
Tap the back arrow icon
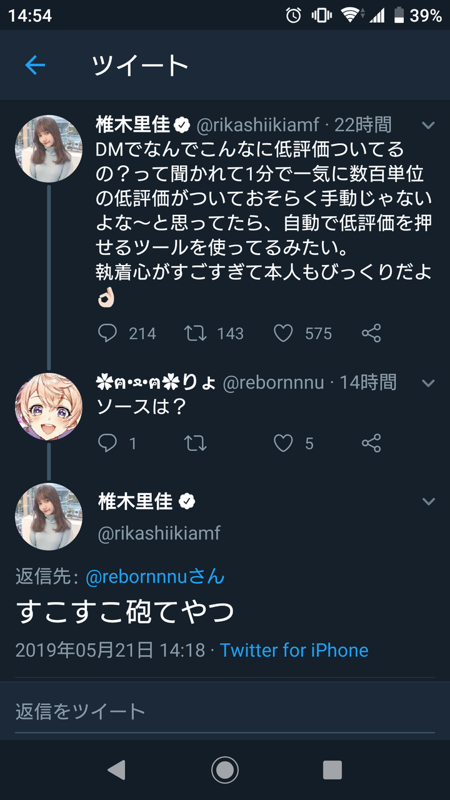35,65
